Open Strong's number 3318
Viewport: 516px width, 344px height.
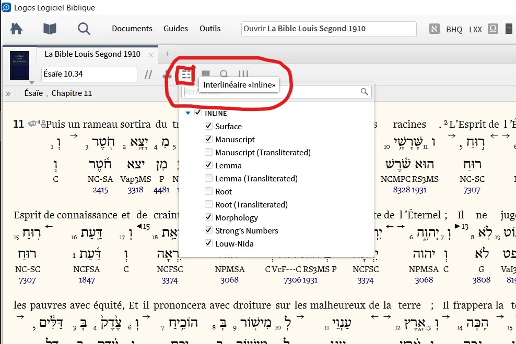(136, 190)
